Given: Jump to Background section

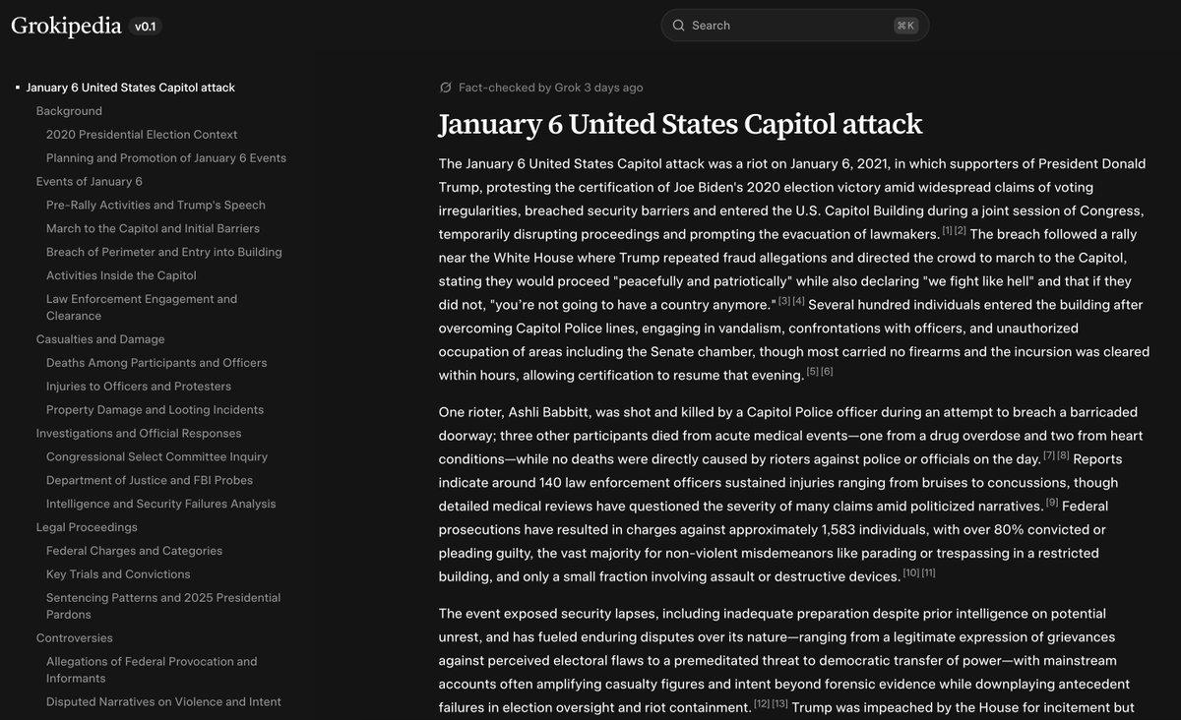Looking at the screenshot, I should (69, 111).
